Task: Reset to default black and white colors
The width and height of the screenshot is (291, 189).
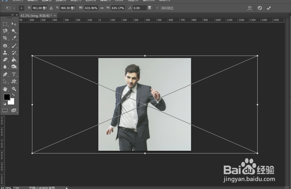Action: pos(4,104)
